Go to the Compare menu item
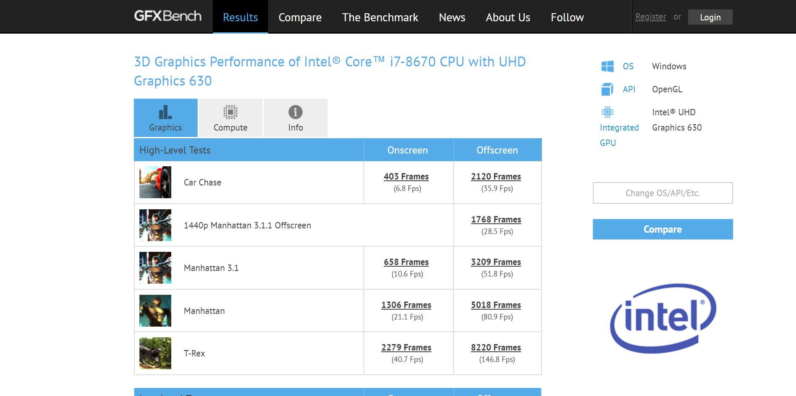Image resolution: width=796 pixels, height=396 pixels. (300, 17)
